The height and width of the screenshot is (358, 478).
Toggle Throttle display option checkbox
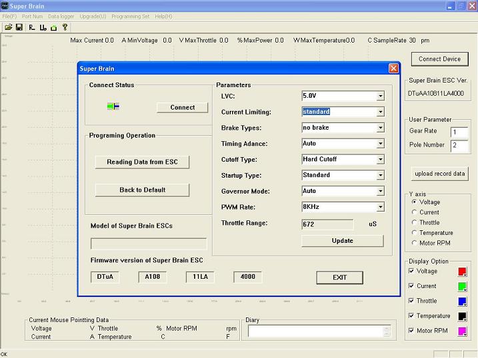[411, 301]
